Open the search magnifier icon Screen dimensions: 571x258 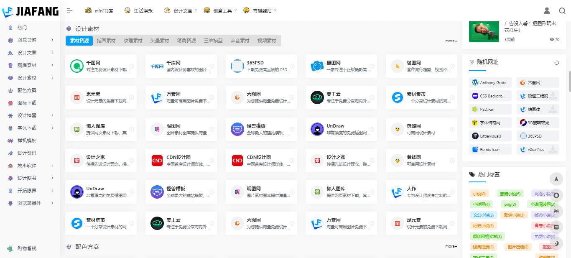562,11
